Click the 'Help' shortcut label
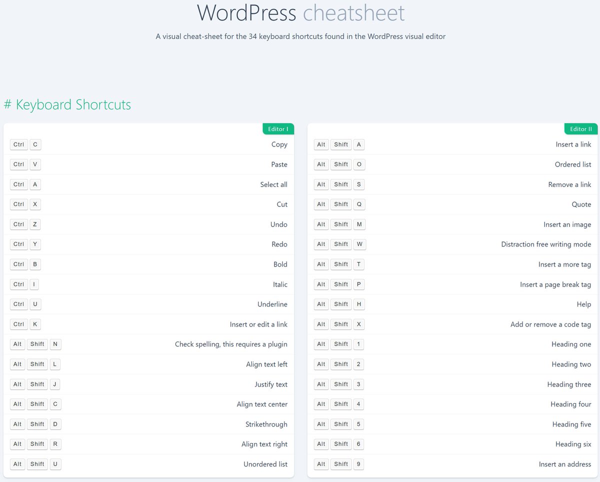 pos(584,304)
